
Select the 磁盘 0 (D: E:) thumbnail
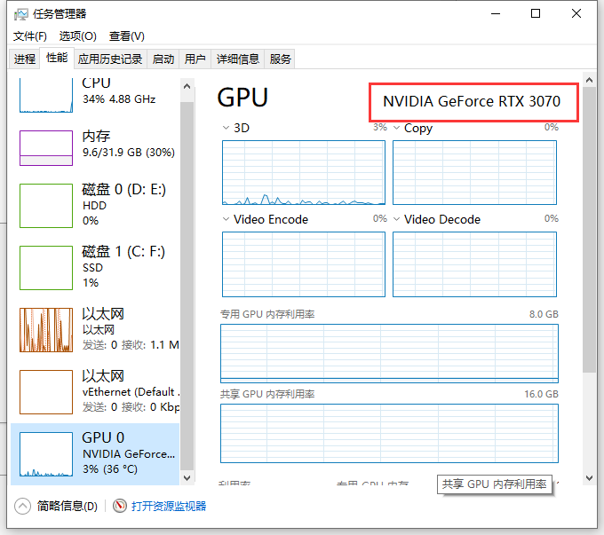(46, 206)
